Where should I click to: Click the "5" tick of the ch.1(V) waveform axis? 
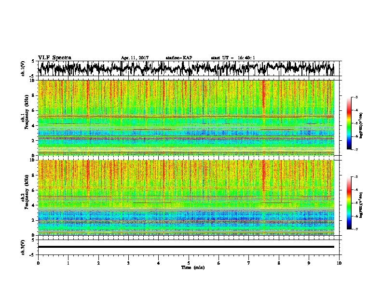click(33, 61)
